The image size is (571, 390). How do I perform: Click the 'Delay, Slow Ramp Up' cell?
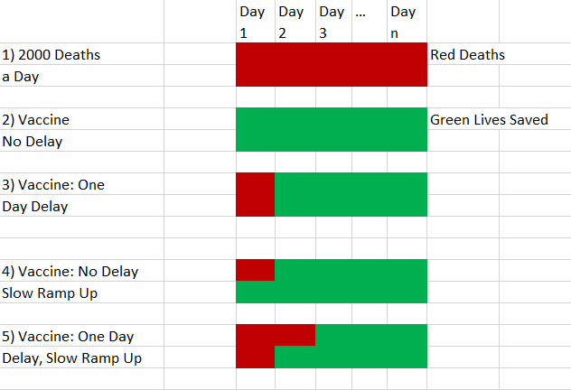coord(82,357)
